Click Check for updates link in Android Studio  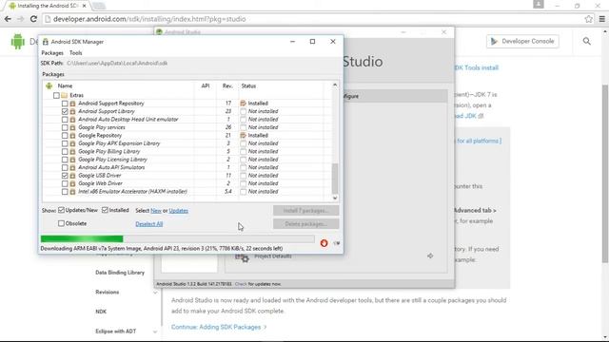click(241, 284)
